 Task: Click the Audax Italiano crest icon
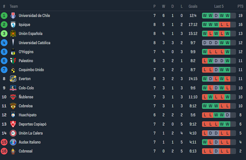(13, 142)
